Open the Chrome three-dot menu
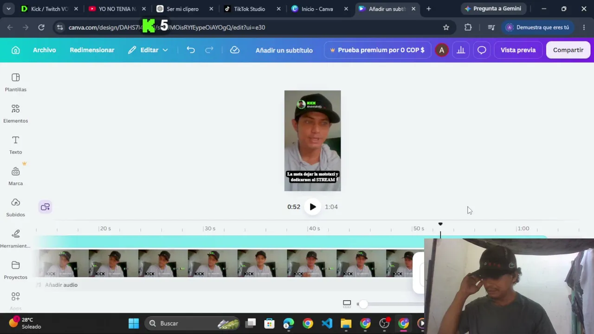 coord(584,27)
